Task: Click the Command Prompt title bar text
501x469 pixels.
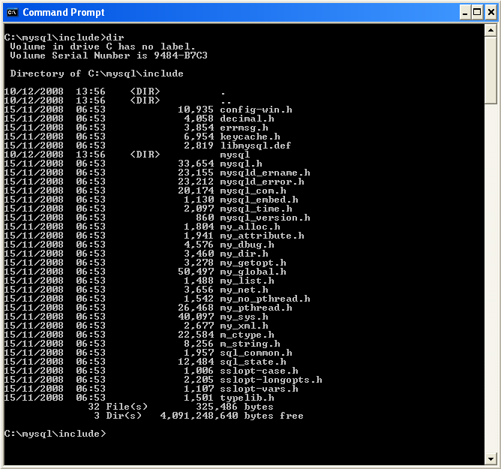Action: 64,12
